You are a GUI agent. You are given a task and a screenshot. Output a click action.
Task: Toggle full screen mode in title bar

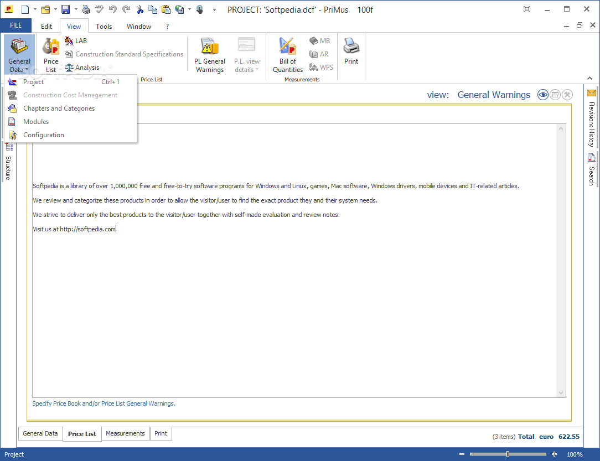(527, 9)
